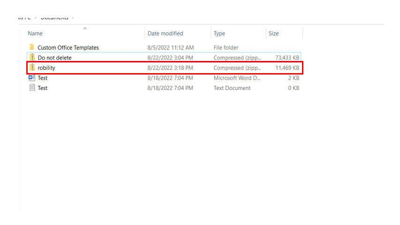Sort files by the Name column header
Viewport: 400px width, 225px height.
[x=35, y=34]
